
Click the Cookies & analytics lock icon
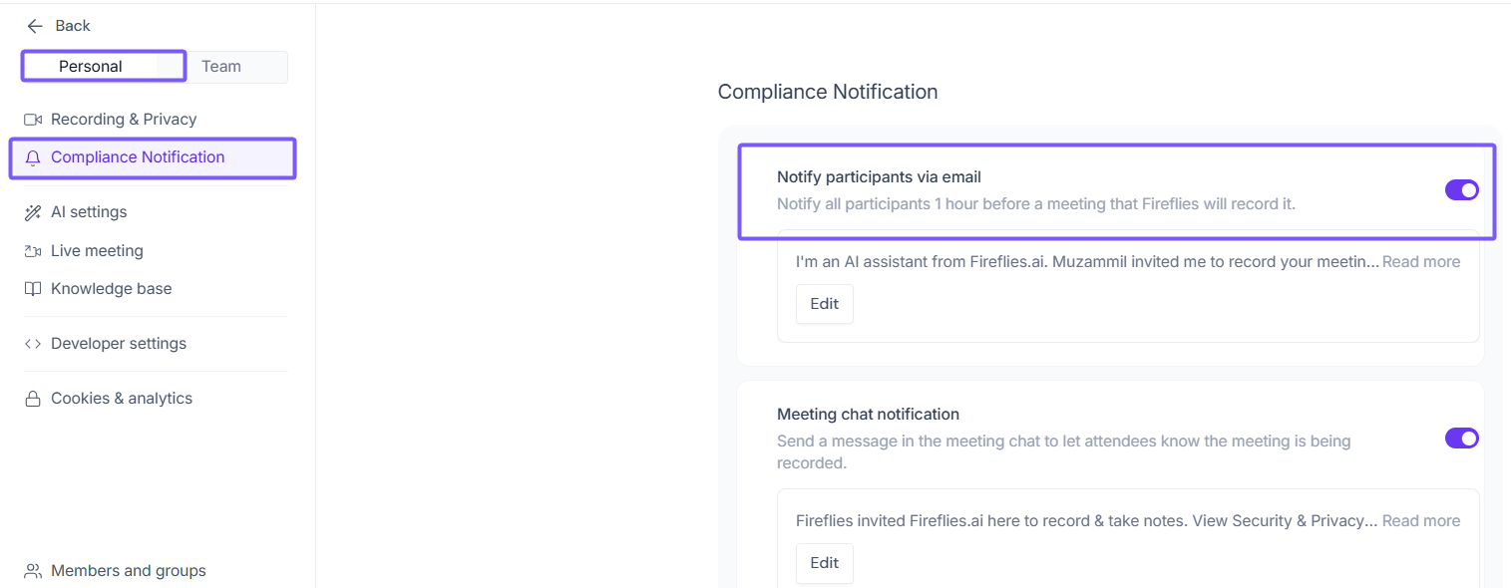(x=33, y=399)
